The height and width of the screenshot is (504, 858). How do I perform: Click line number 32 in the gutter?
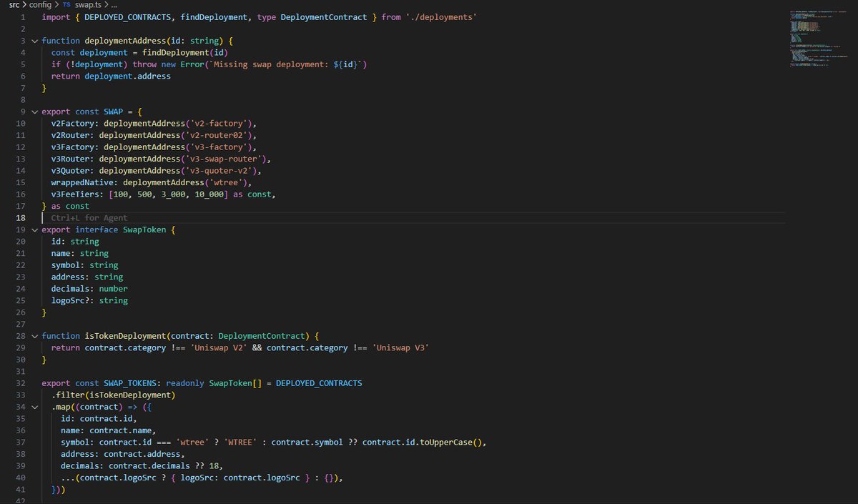[x=21, y=382]
